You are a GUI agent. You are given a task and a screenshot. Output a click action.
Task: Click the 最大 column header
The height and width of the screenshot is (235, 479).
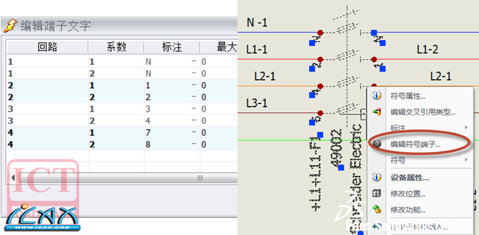pos(219,48)
